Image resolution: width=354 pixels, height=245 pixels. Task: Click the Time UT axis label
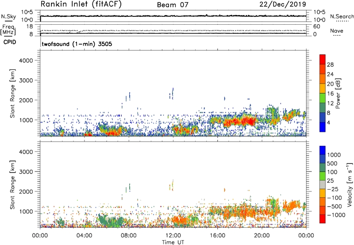point(173,242)
